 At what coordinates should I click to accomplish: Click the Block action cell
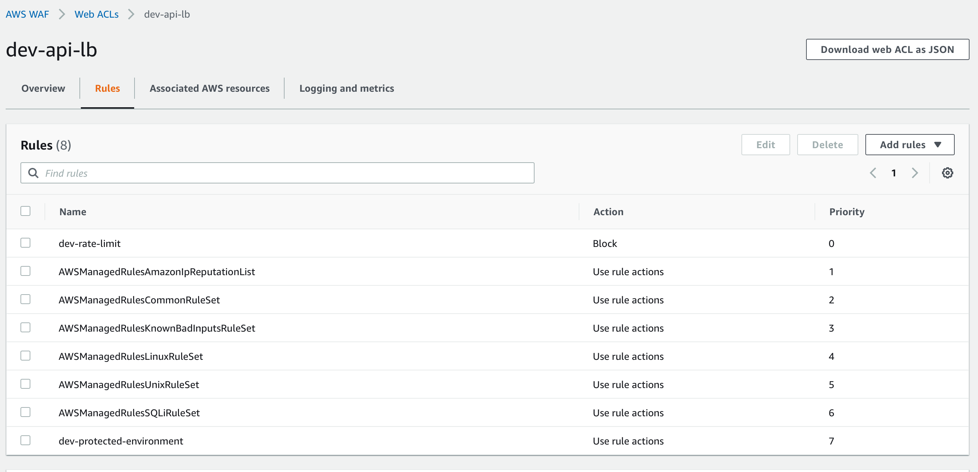point(605,244)
